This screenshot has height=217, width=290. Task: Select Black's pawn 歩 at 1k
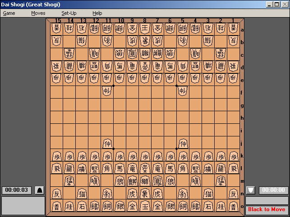pos(233,156)
